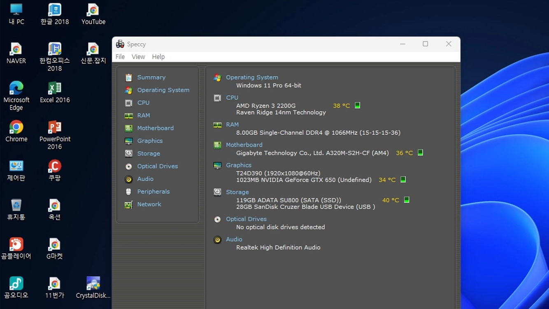The height and width of the screenshot is (309, 549).
Task: Click the 40 °C storage temperature value
Action: (x=391, y=200)
